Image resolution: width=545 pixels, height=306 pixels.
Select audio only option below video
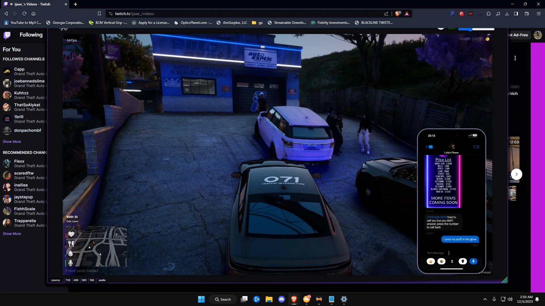[x=102, y=280]
